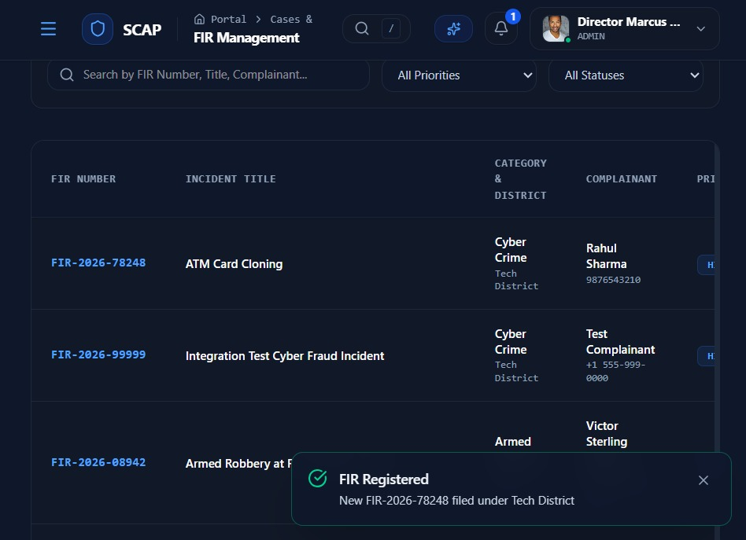Open the AI sparkle assistant button
The image size is (746, 540).
coord(453,28)
